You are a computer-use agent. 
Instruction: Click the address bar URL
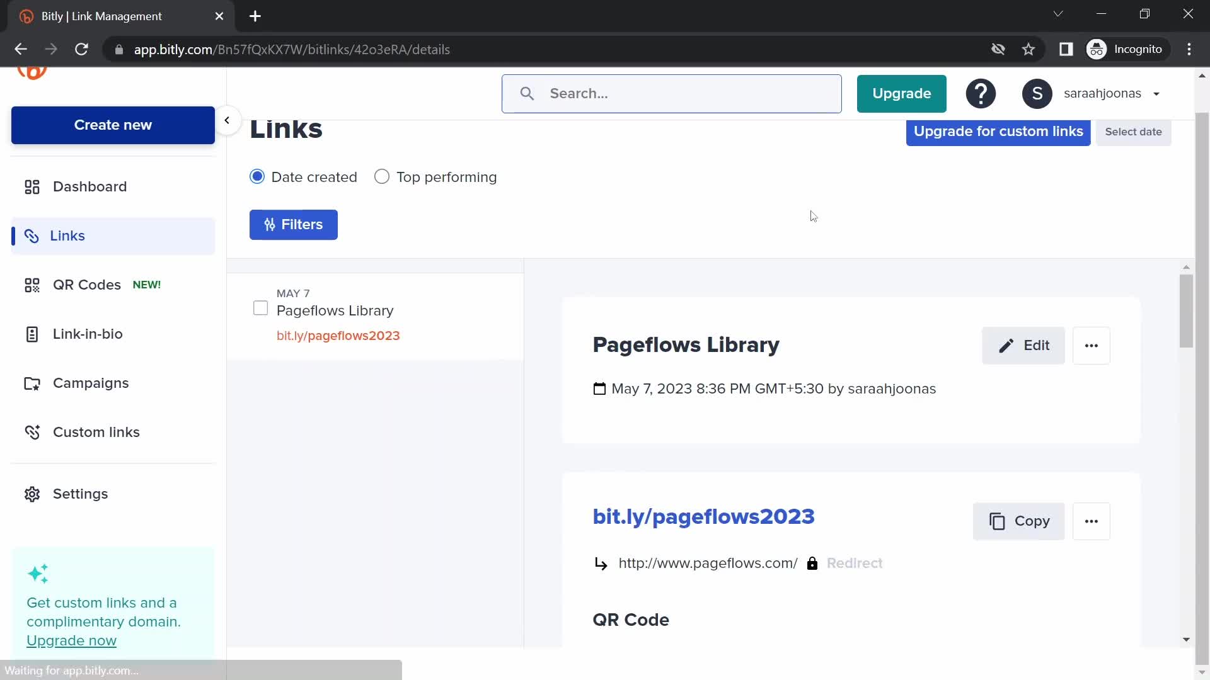(x=292, y=50)
